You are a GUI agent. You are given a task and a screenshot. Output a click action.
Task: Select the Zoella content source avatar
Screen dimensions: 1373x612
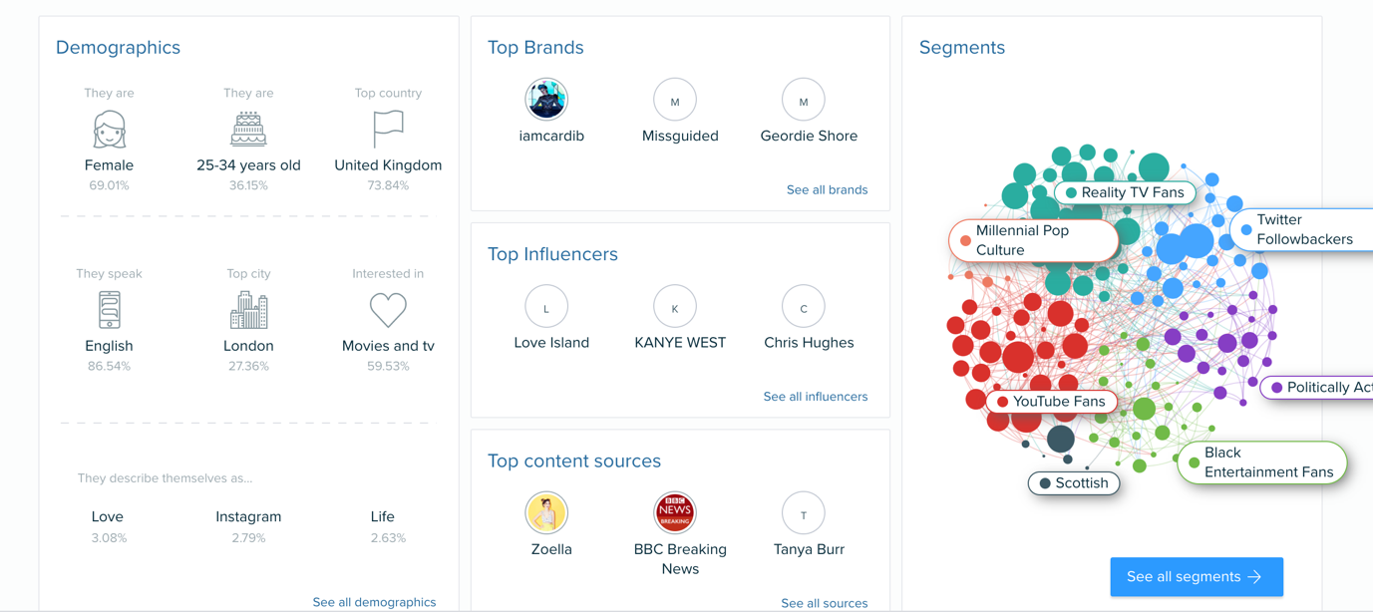click(546, 513)
